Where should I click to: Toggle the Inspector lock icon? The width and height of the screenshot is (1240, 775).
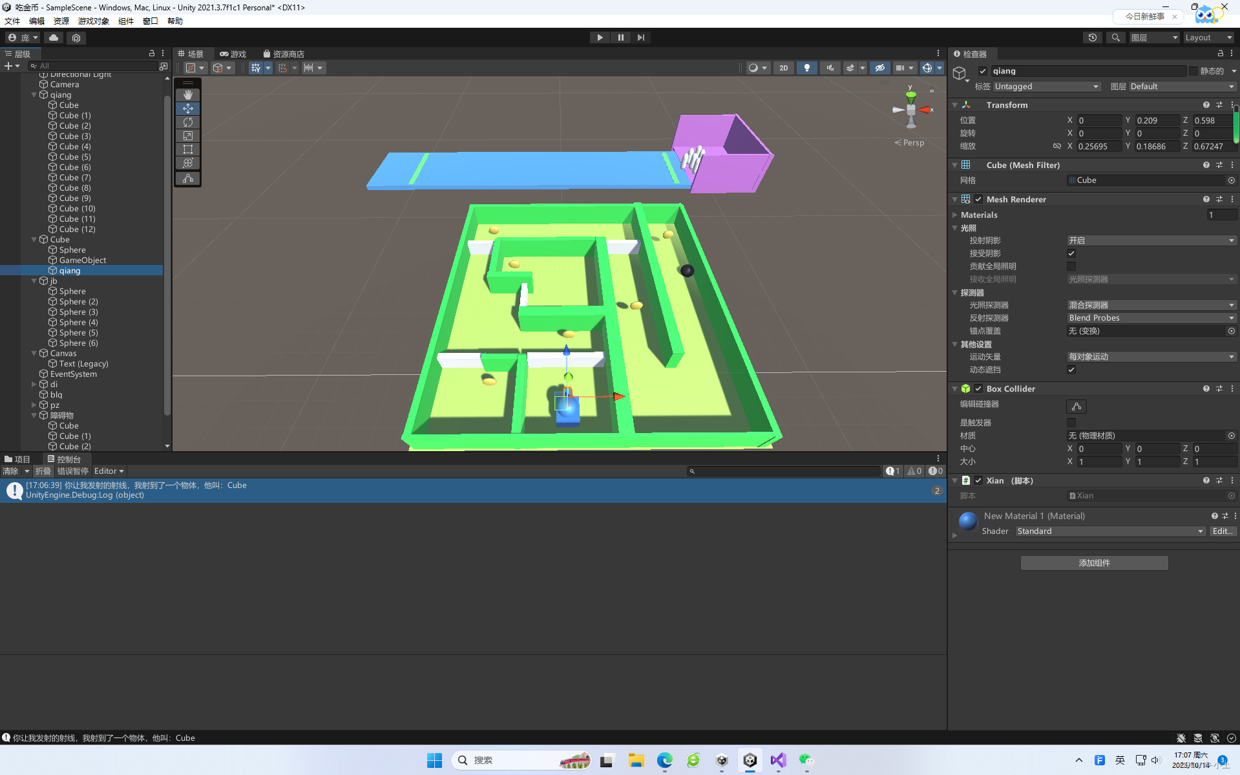click(x=1220, y=54)
